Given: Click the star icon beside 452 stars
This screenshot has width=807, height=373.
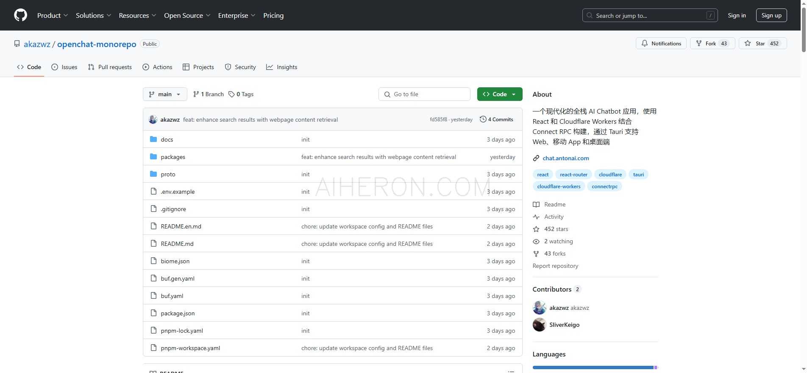Looking at the screenshot, I should click(x=536, y=229).
